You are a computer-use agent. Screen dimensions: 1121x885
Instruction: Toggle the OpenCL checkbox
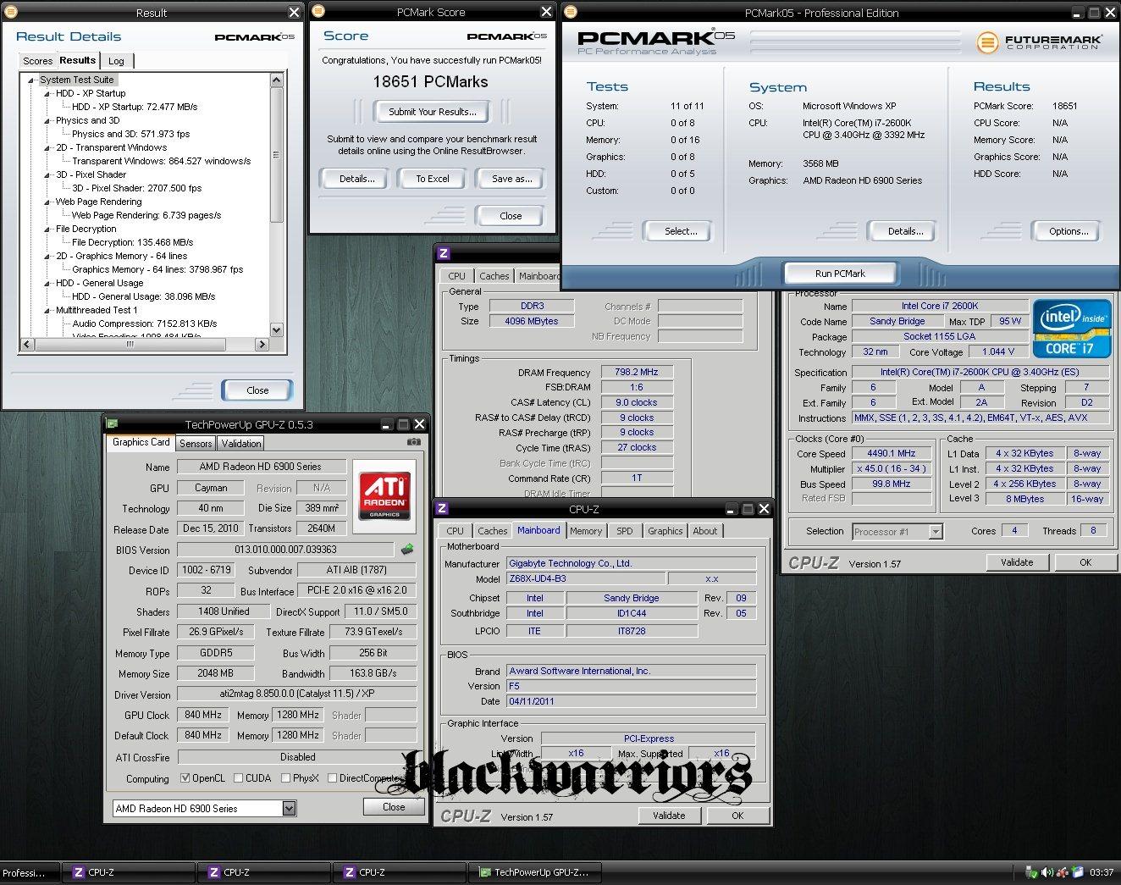click(x=185, y=778)
